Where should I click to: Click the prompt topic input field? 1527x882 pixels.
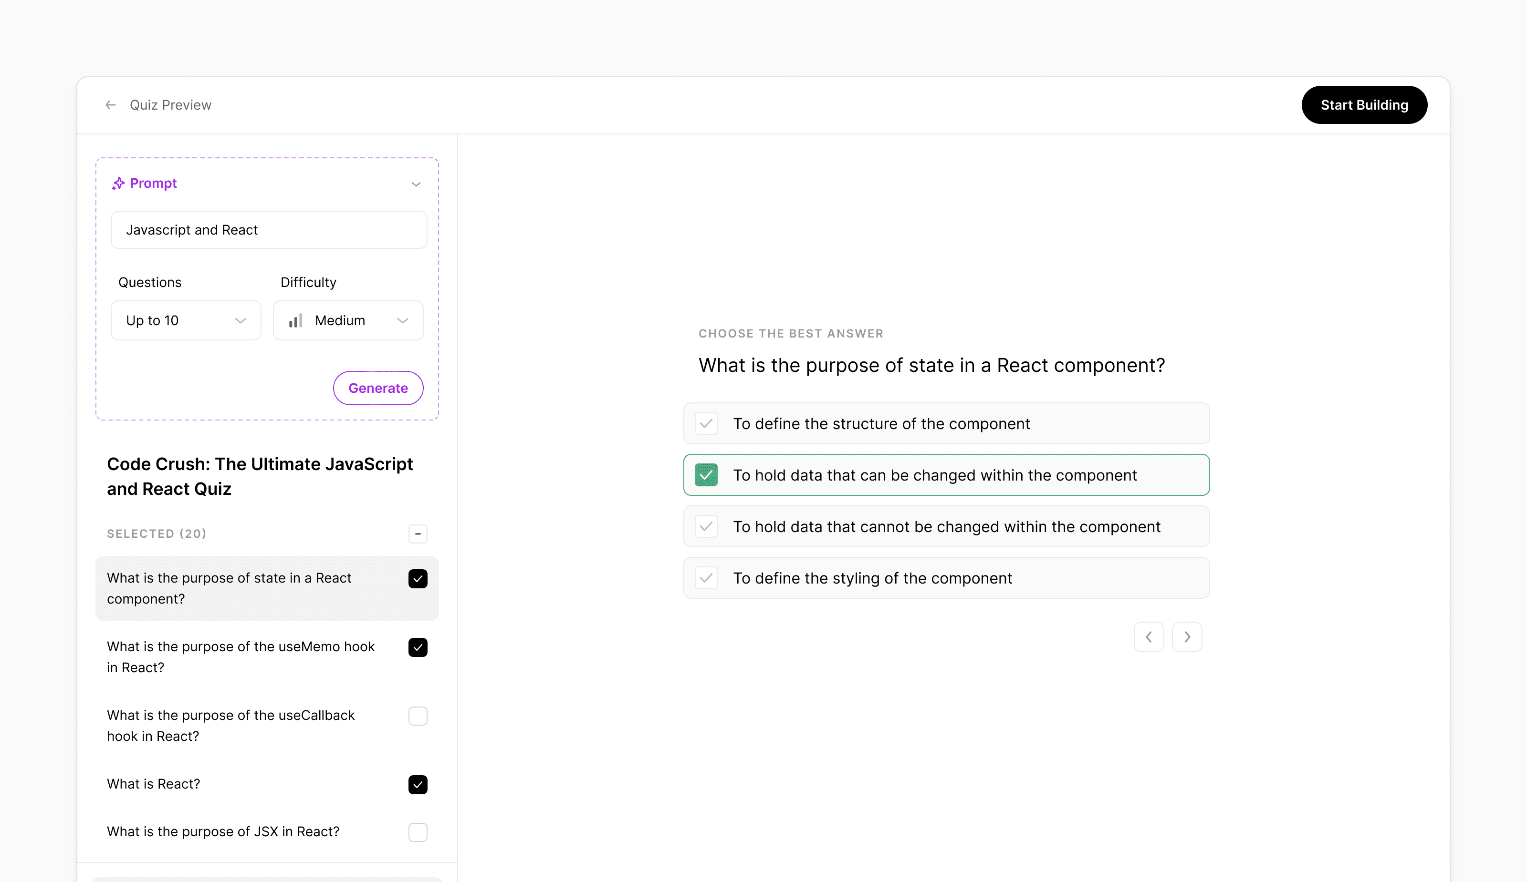click(x=269, y=229)
